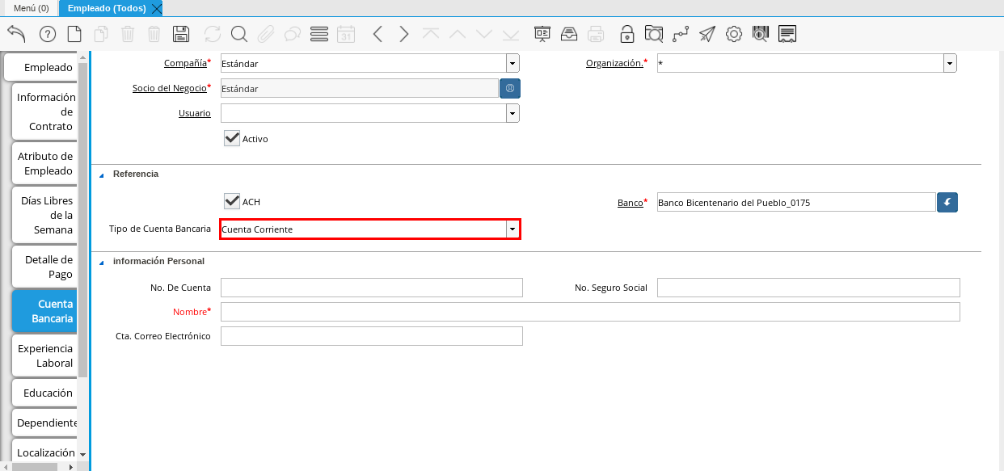
Task: Toggle grid view with the three-lines icon
Action: [319, 34]
